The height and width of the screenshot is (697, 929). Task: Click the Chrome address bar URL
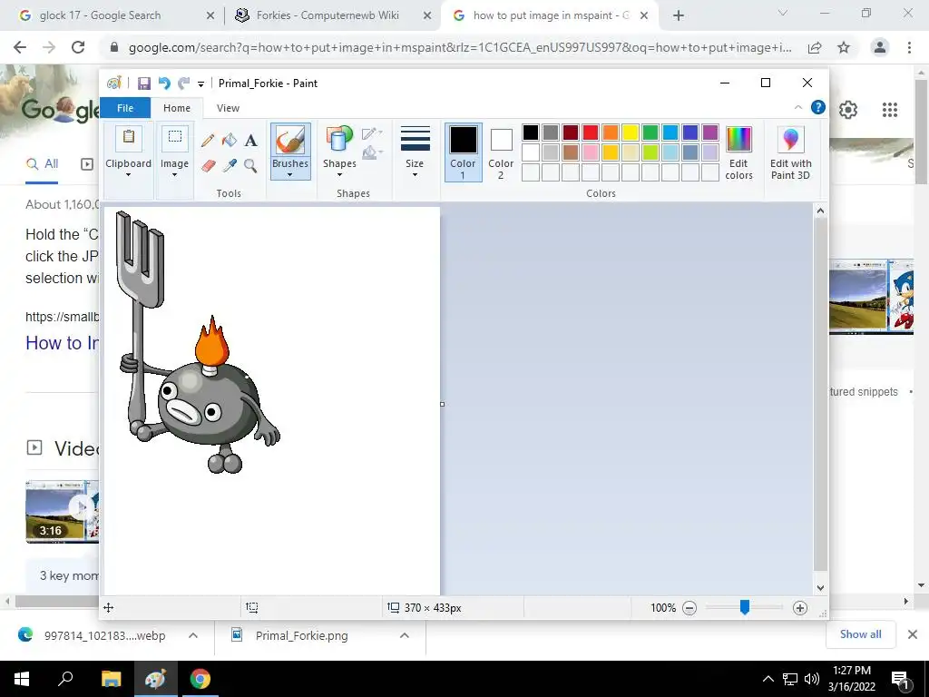[460, 47]
